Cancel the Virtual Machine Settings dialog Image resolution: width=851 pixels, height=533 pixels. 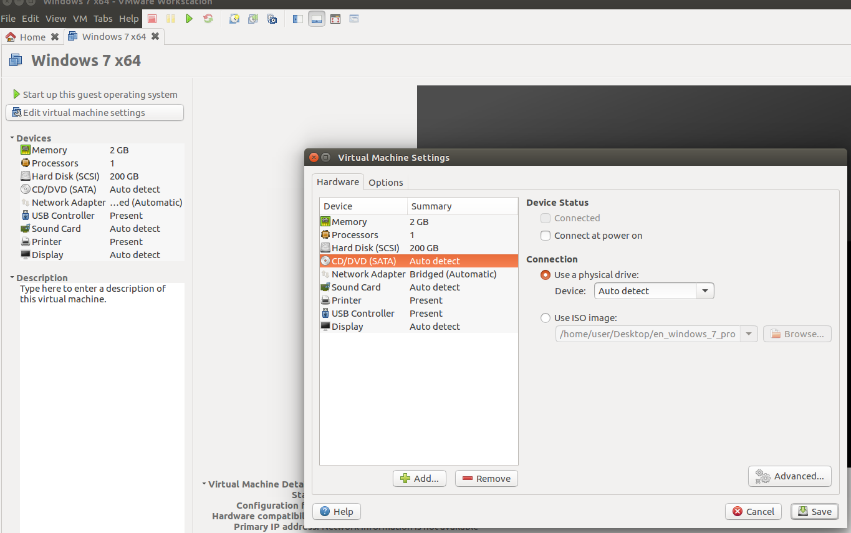coord(753,512)
